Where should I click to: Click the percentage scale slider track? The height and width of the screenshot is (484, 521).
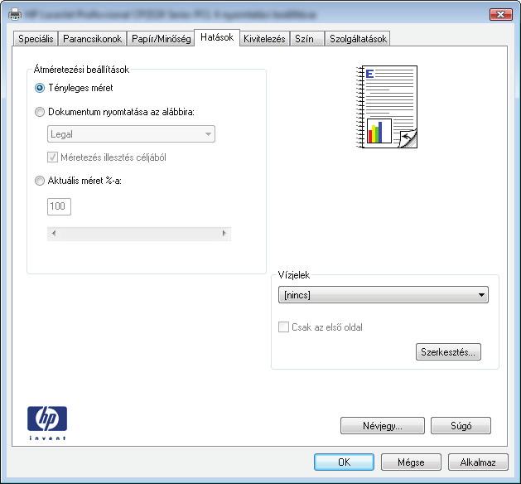[139, 234]
